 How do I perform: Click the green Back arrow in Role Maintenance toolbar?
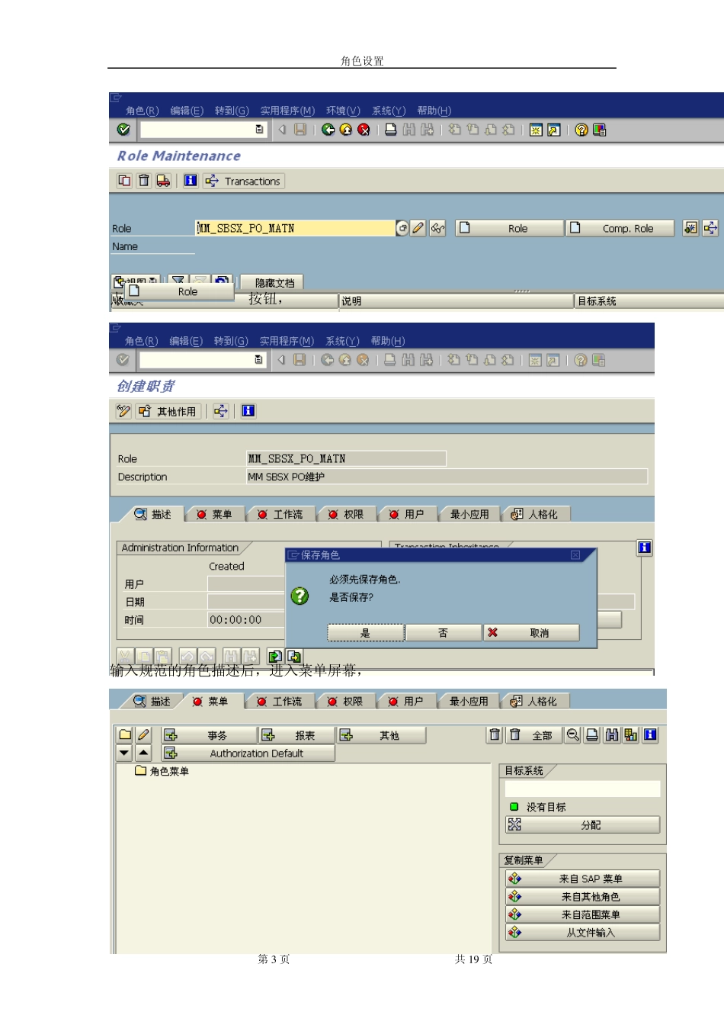pyautogui.click(x=328, y=130)
